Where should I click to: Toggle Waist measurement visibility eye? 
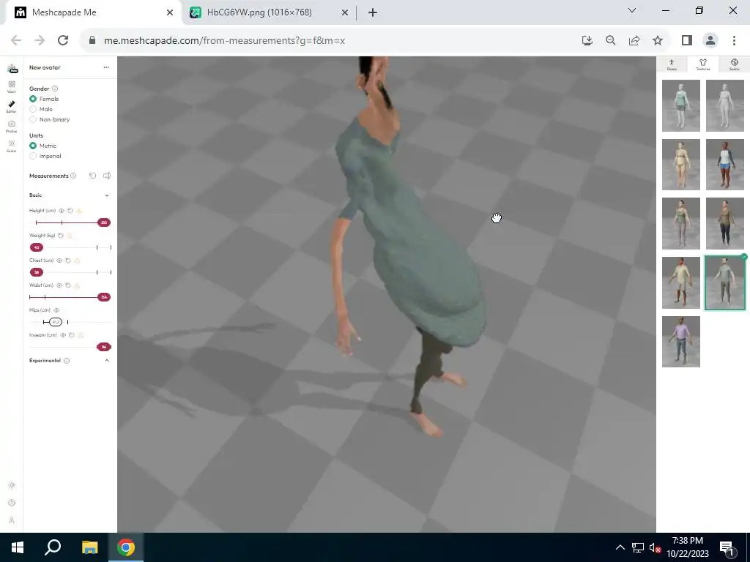pos(59,285)
